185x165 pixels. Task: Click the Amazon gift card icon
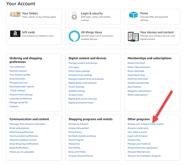(x=15, y=34)
